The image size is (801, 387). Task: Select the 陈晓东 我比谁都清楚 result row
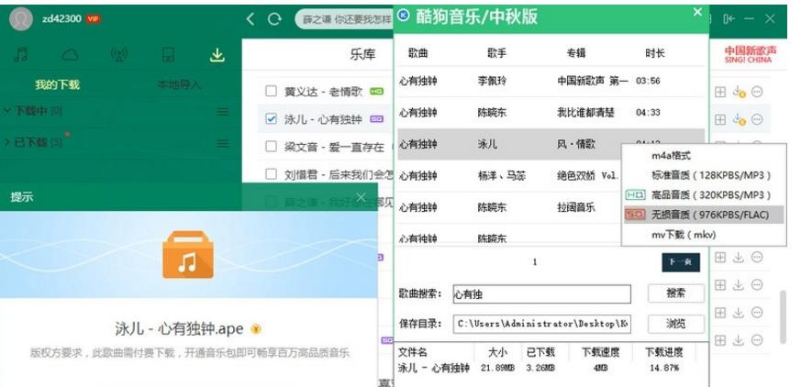551,112
